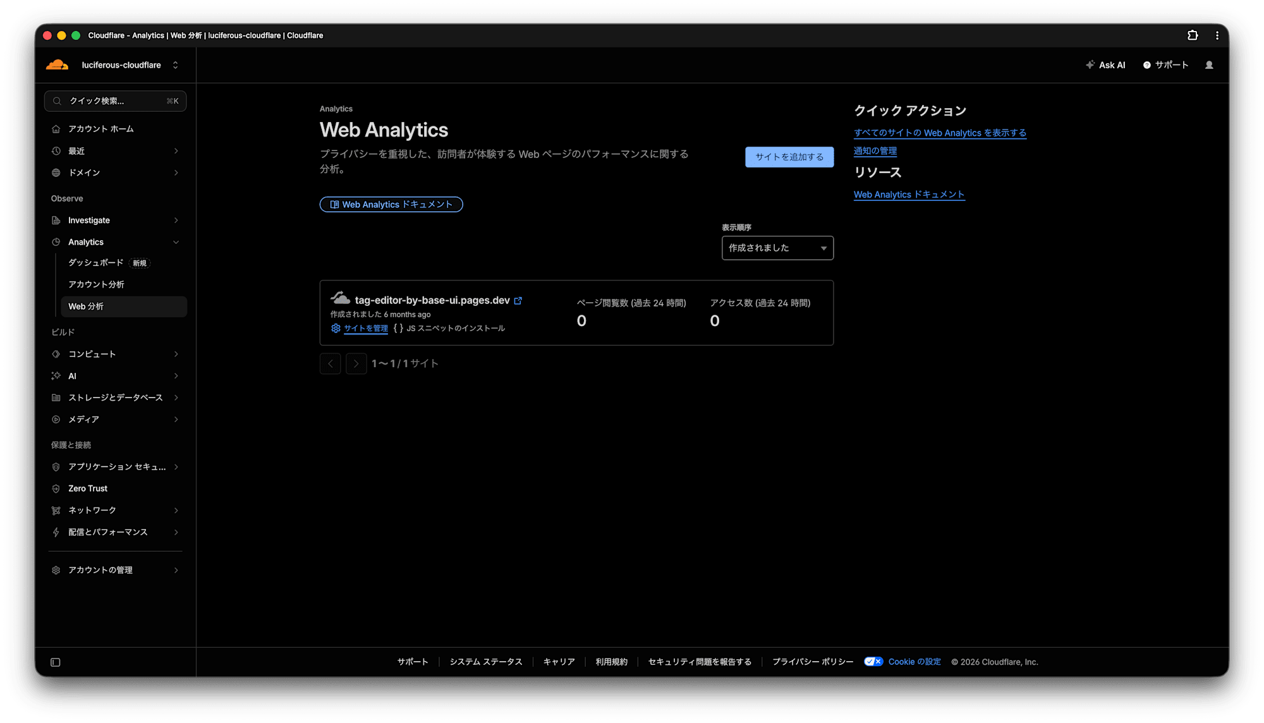This screenshot has height=723, width=1264.
Task: Expand the アカウントの管理 chevron
Action: (x=176, y=570)
